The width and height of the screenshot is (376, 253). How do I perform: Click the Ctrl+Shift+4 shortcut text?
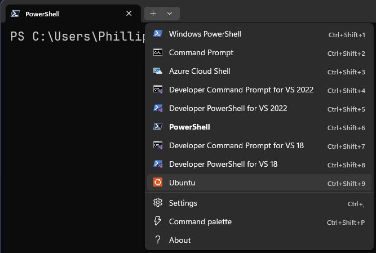click(x=346, y=91)
